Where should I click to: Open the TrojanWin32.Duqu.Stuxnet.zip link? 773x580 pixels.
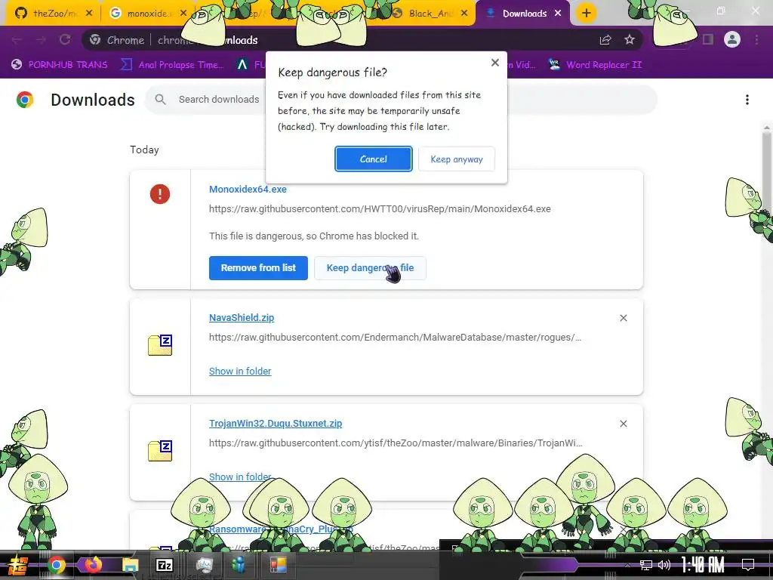pos(276,423)
